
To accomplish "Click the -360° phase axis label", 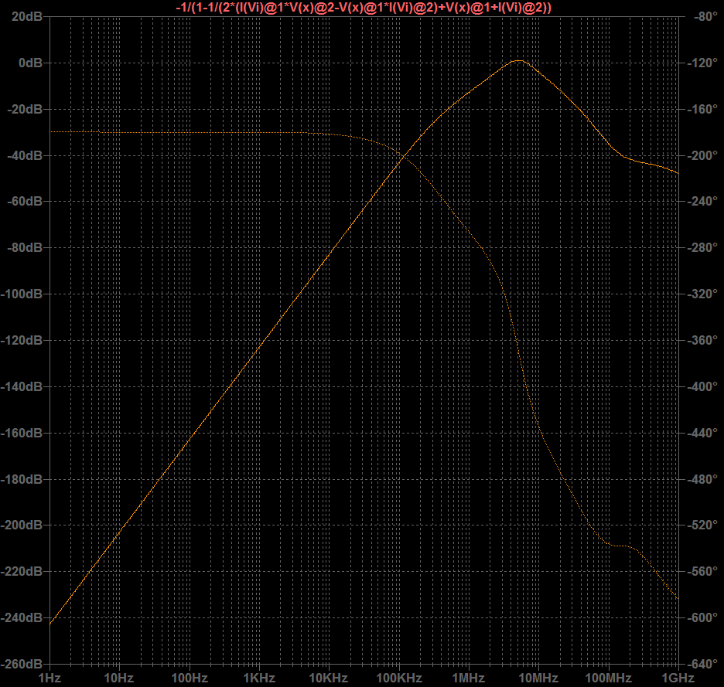I will 702,341.
